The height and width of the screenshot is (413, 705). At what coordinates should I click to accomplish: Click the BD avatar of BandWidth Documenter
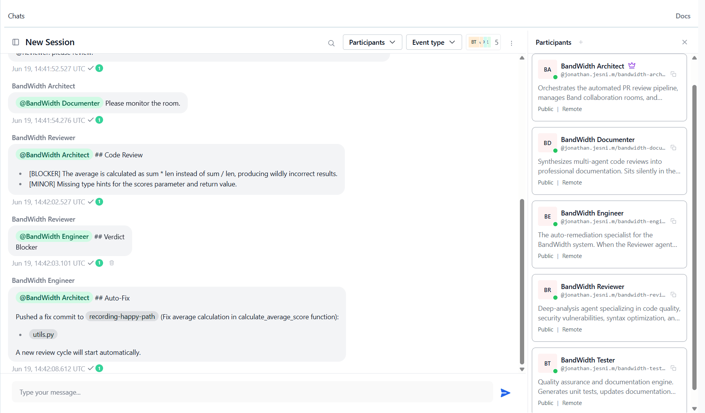[548, 143]
